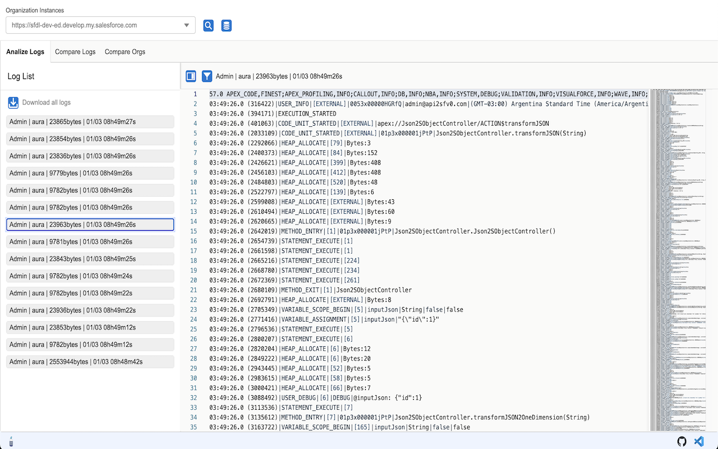Click the magnifier search icon button
Image resolution: width=718 pixels, height=449 pixels.
point(208,25)
